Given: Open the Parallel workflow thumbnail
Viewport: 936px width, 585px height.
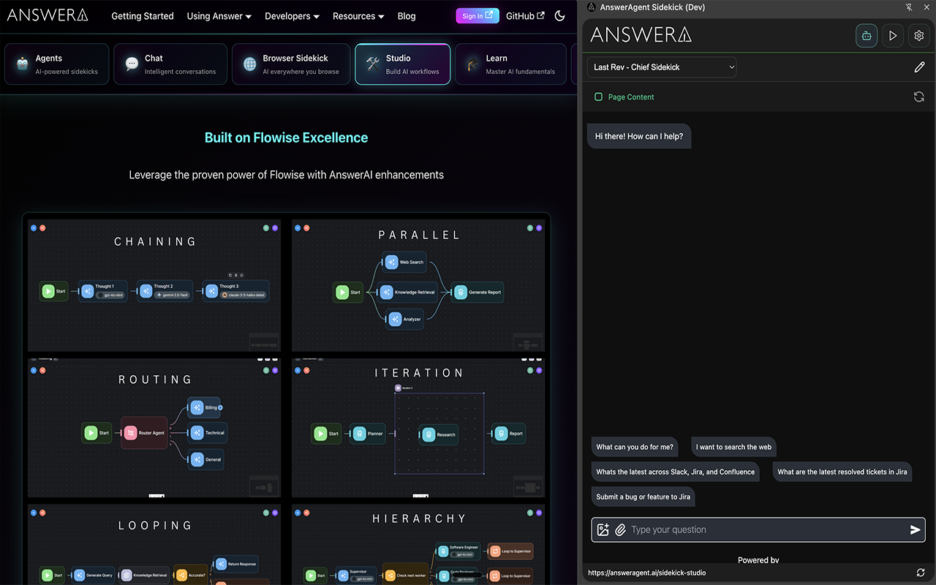Looking at the screenshot, I should tap(418, 286).
